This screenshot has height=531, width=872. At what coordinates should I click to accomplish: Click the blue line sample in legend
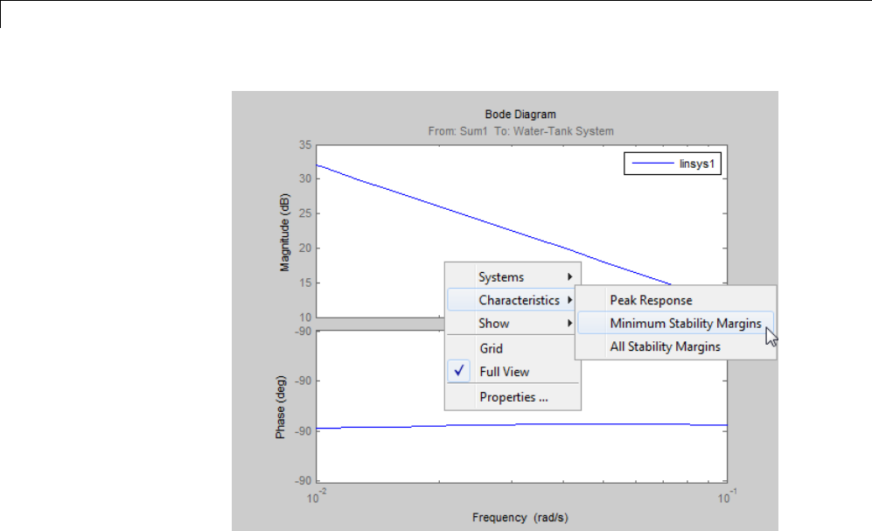coord(650,164)
